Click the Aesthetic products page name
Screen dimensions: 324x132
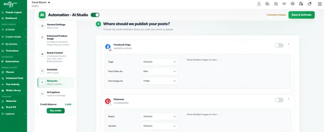point(123,48)
